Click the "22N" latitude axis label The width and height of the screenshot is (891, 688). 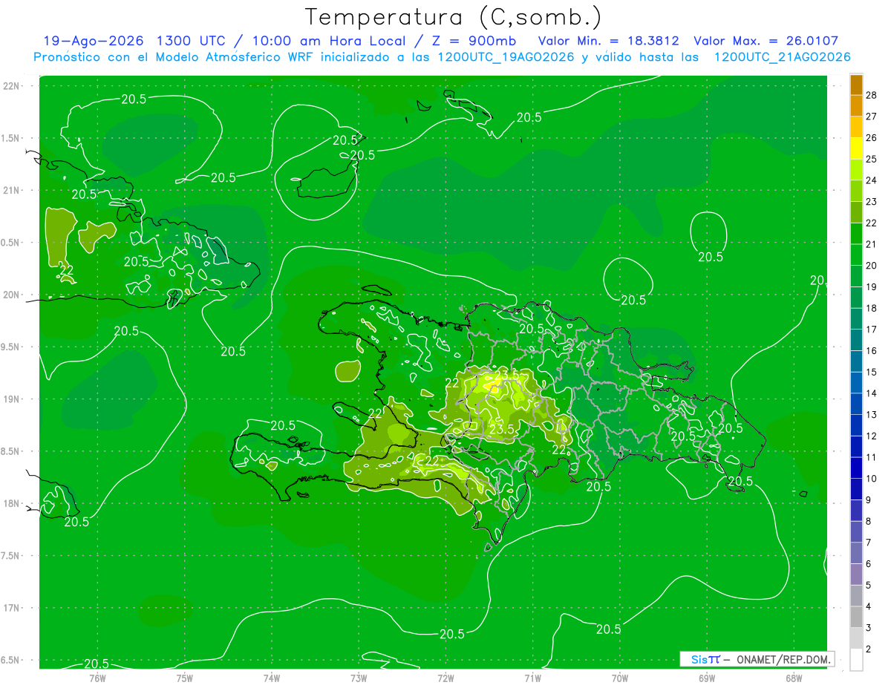13,86
